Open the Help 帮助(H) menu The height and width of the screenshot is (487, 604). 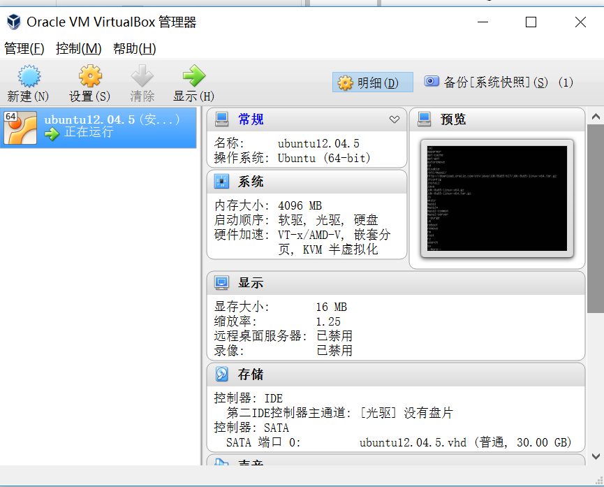point(135,49)
